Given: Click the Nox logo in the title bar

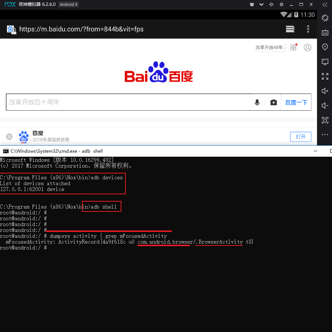Looking at the screenshot, I should [x=10, y=4].
